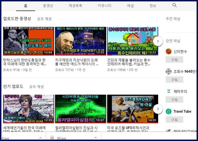Open 업로드한 동영상 section heading

click(x=17, y=19)
